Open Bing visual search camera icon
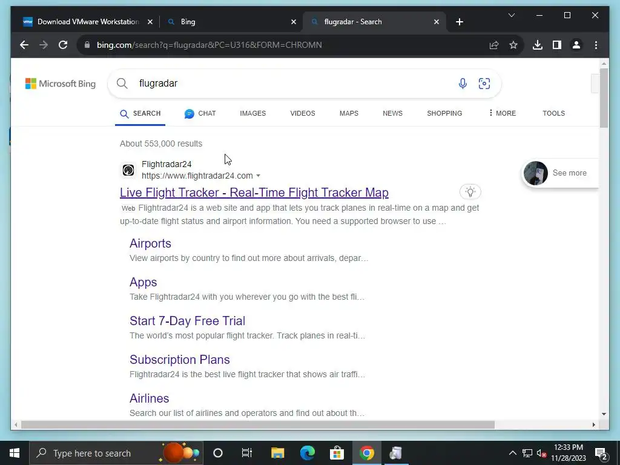 (484, 84)
